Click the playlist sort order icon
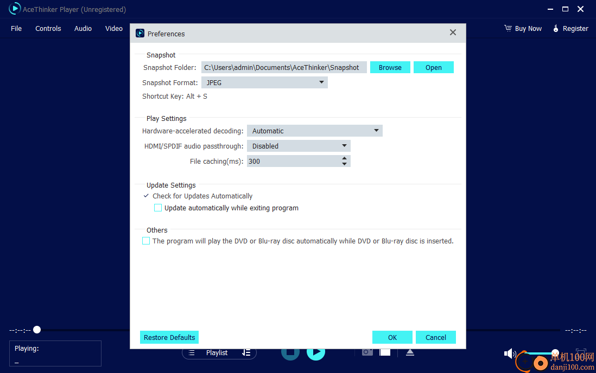 tap(246, 353)
